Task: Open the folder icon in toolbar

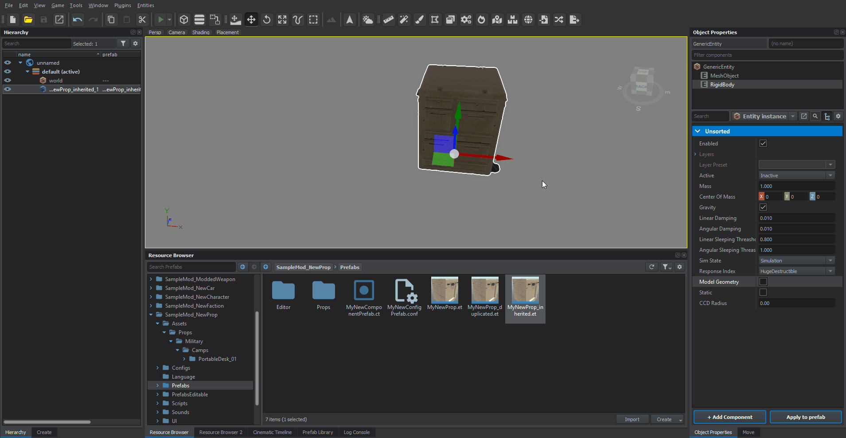Action: point(28,20)
